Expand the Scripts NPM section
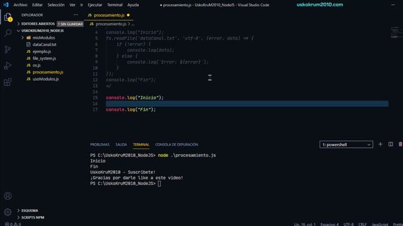 pyautogui.click(x=33, y=218)
